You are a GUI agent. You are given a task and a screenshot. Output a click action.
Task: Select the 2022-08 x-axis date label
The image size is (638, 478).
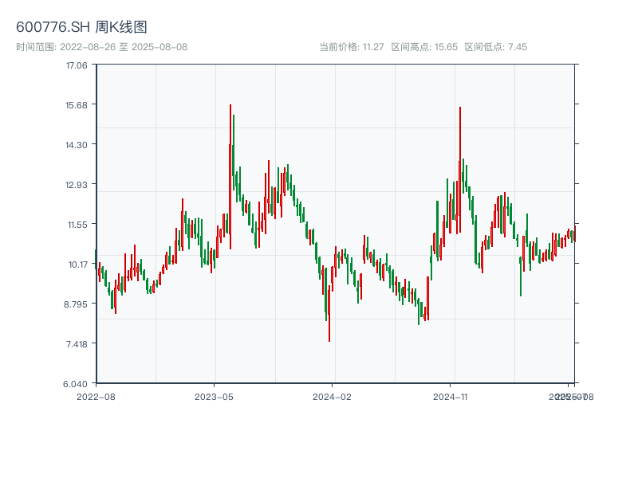coord(96,396)
